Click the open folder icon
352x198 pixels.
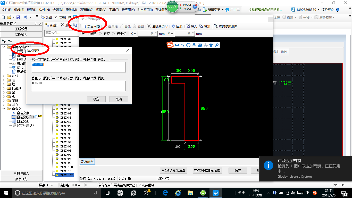point(9,17)
